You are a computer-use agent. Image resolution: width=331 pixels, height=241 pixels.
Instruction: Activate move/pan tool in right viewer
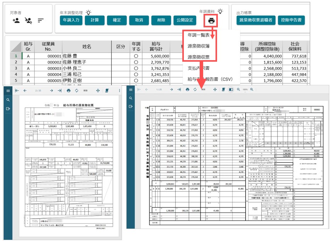(x=215, y=89)
